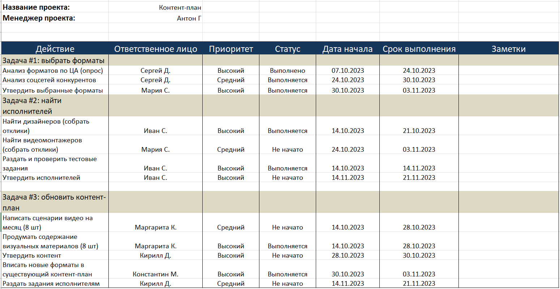The image size is (560, 289).
Task: Click the 'Статус' column header
Action: tap(288, 49)
